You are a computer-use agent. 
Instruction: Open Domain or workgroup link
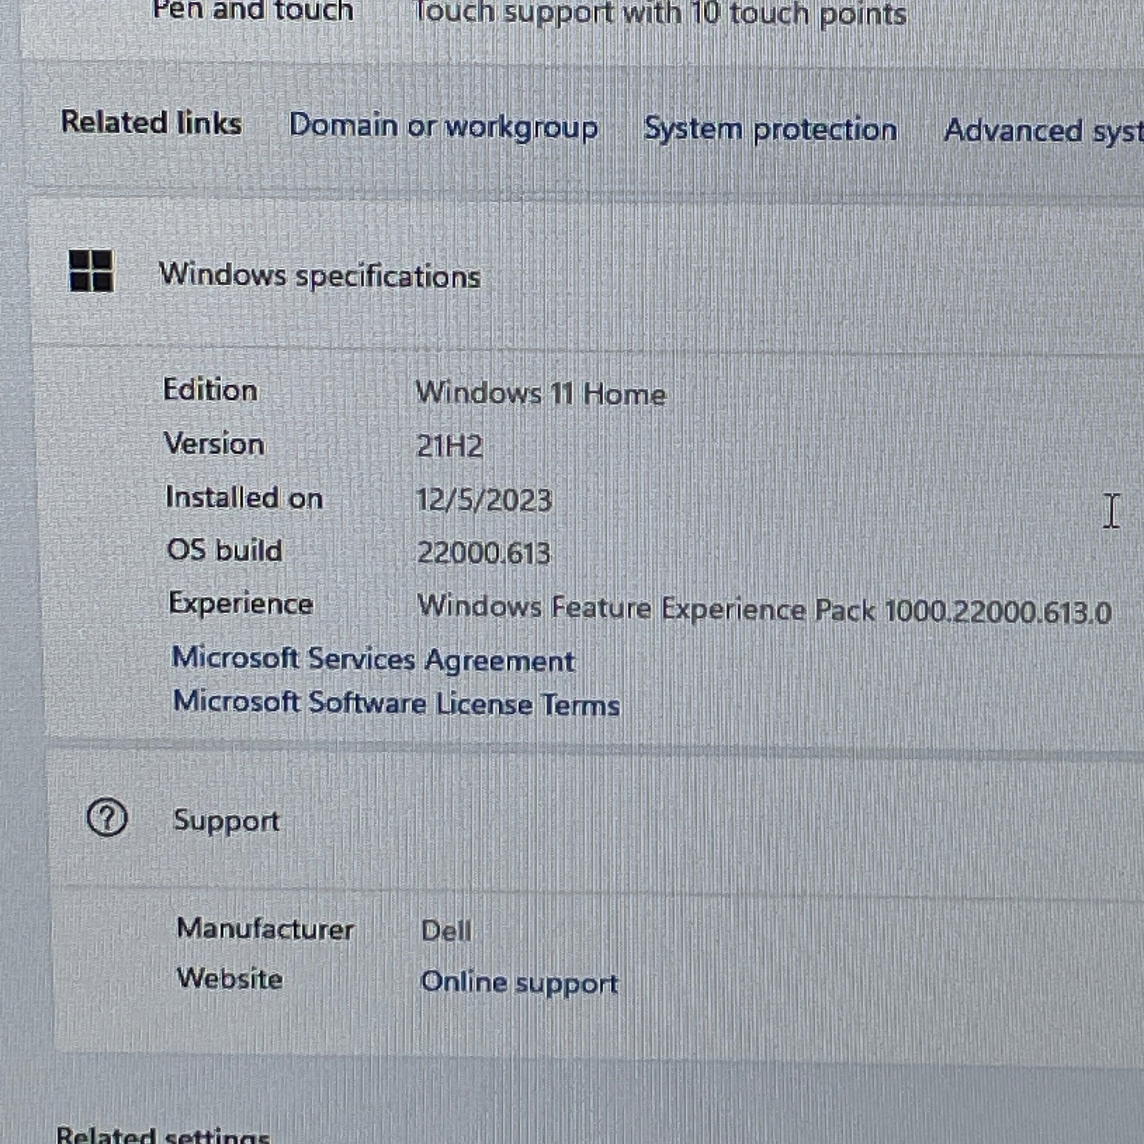(443, 127)
